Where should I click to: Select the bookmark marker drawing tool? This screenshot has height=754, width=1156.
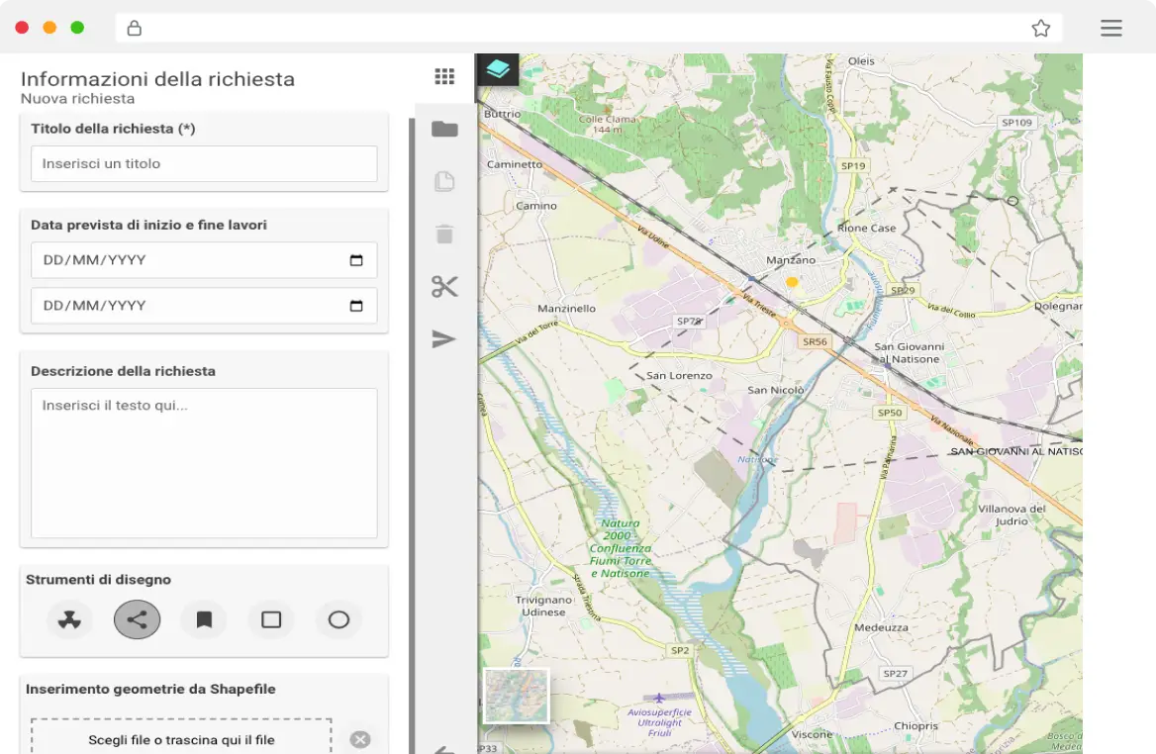tap(204, 620)
